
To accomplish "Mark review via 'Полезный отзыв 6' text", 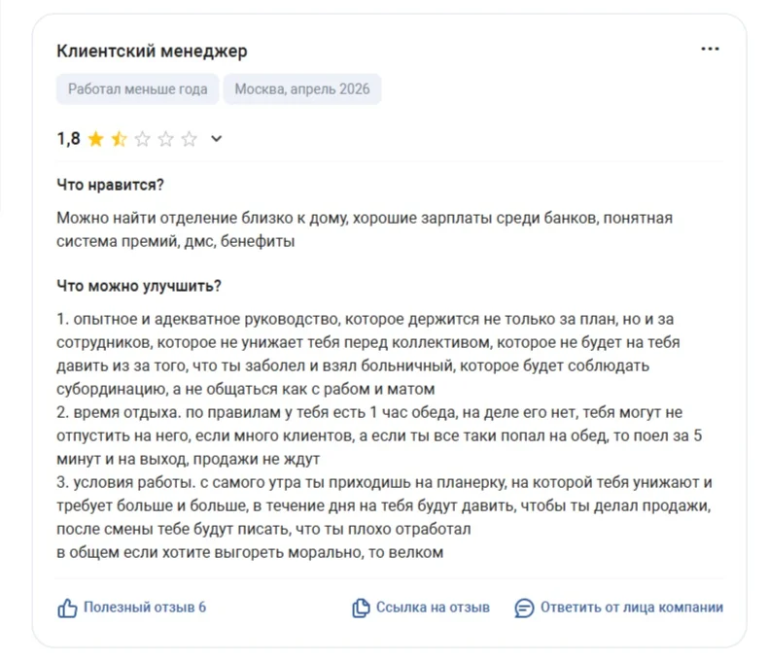I will click(x=145, y=608).
